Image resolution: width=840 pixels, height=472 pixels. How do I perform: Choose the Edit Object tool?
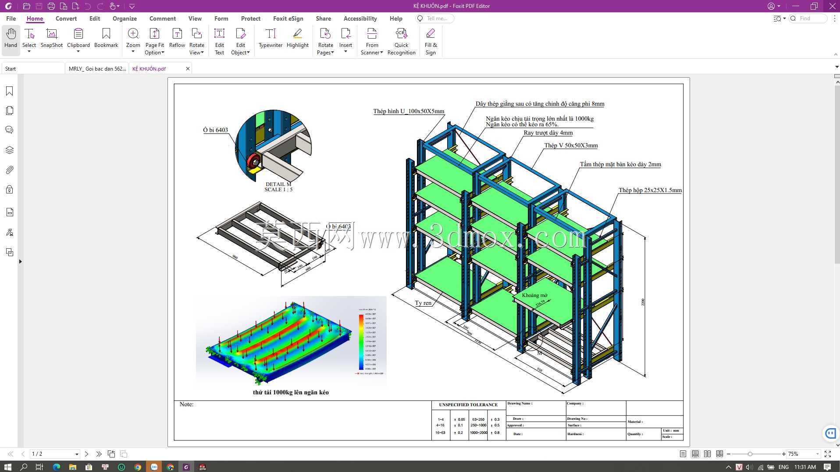240,41
